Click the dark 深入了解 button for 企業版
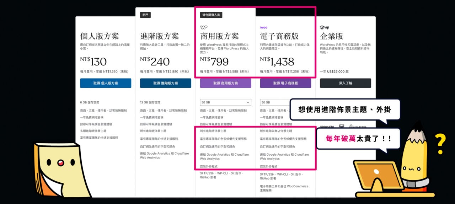This screenshot has height=204, width=455. pyautogui.click(x=345, y=83)
